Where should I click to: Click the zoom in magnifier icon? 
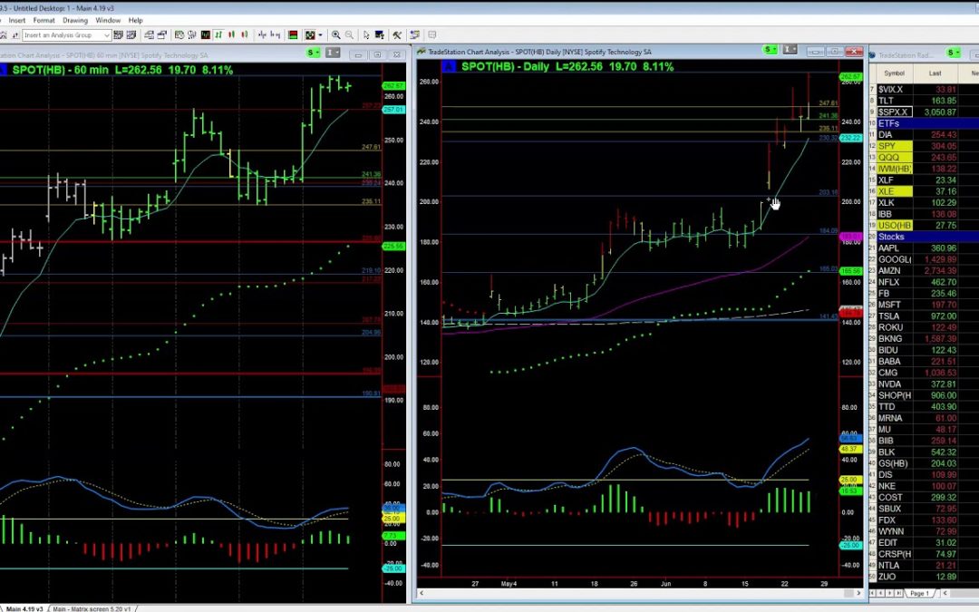coord(336,35)
